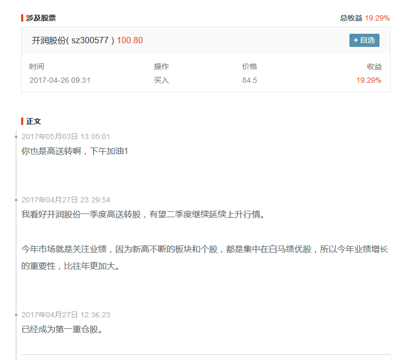The image size is (408, 360).
Task: Click the 价格 column header
Action: point(250,66)
